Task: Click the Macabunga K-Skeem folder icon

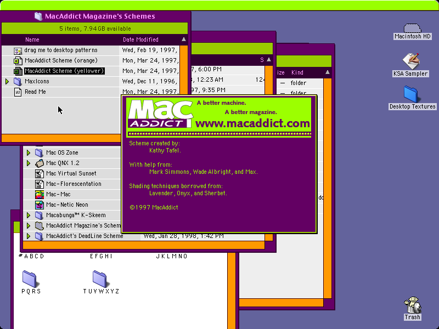Action: (39, 215)
